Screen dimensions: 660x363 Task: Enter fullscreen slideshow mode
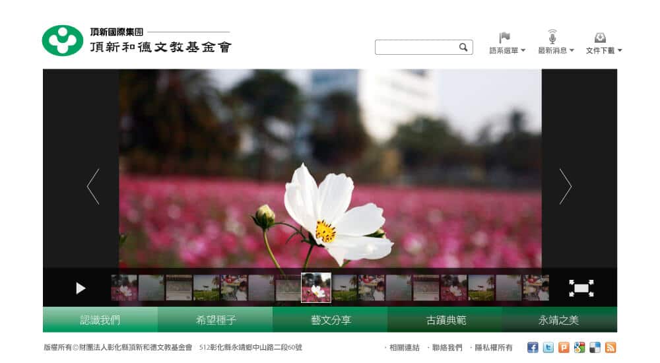[581, 288]
